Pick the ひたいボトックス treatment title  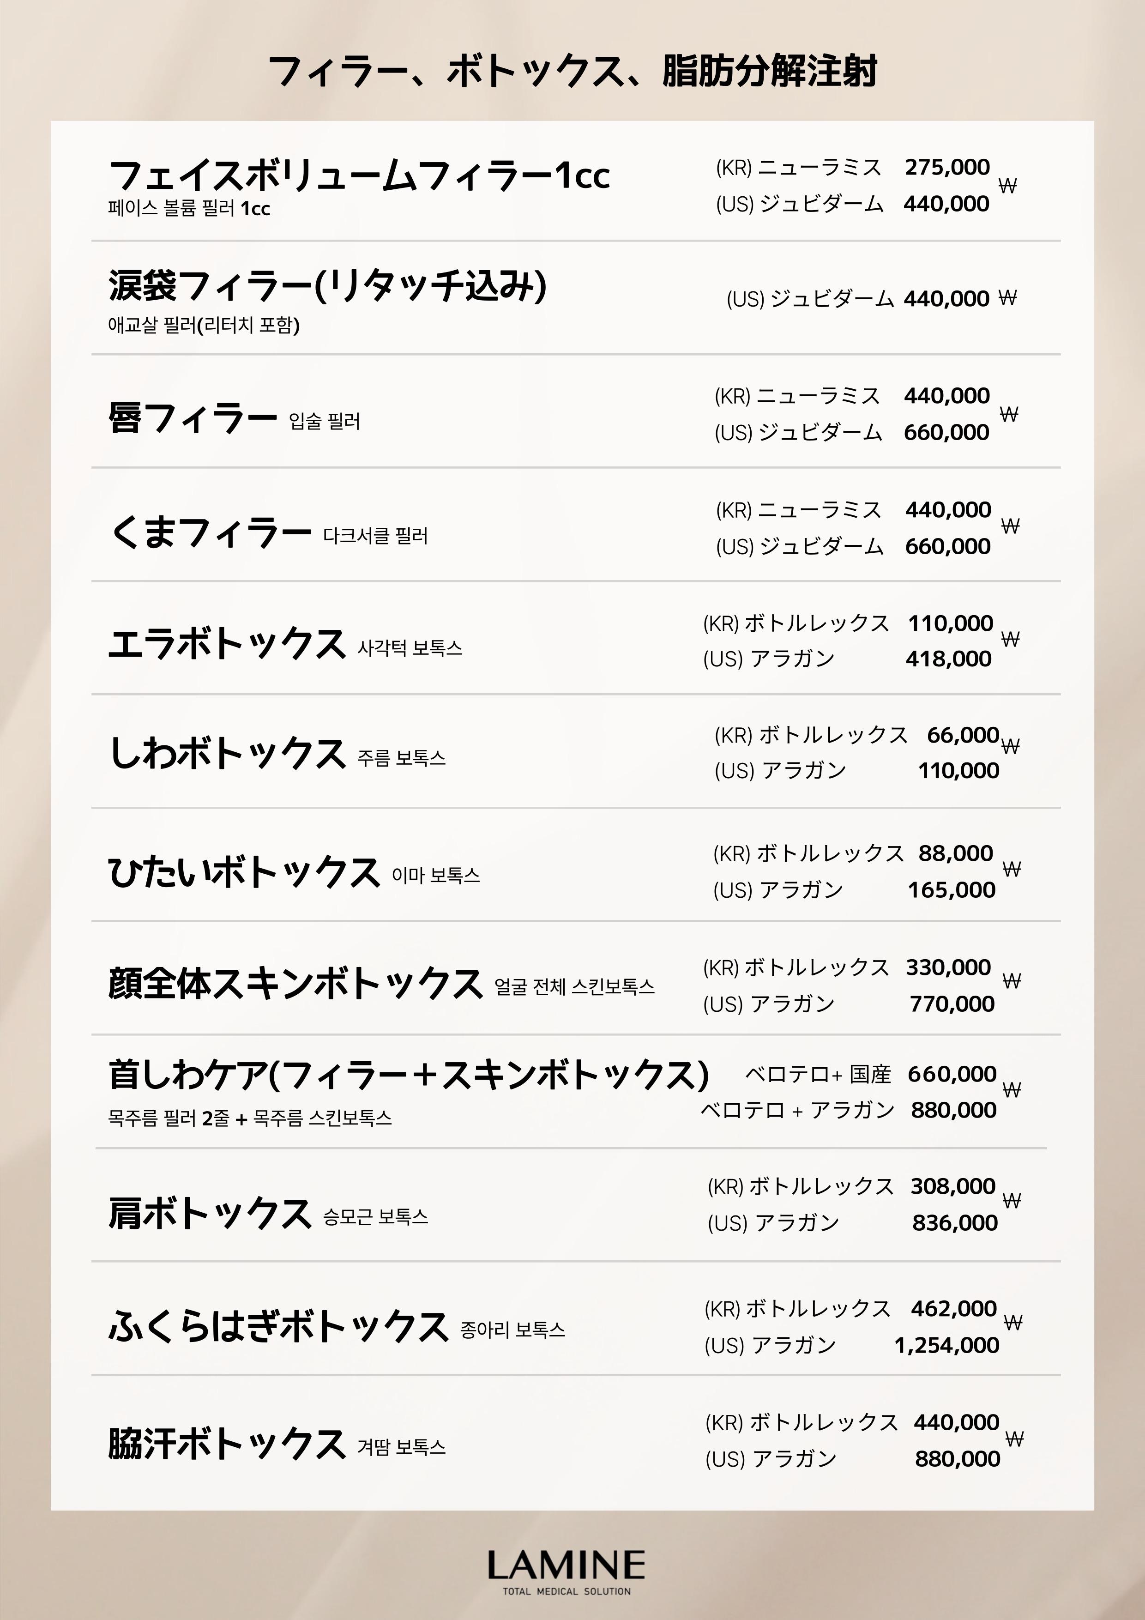[243, 872]
